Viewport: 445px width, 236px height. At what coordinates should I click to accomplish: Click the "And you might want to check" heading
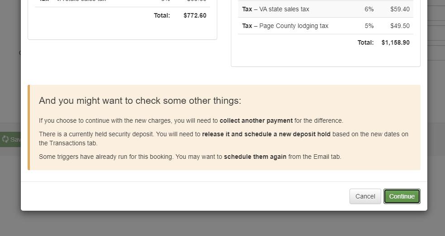pyautogui.click(x=140, y=100)
